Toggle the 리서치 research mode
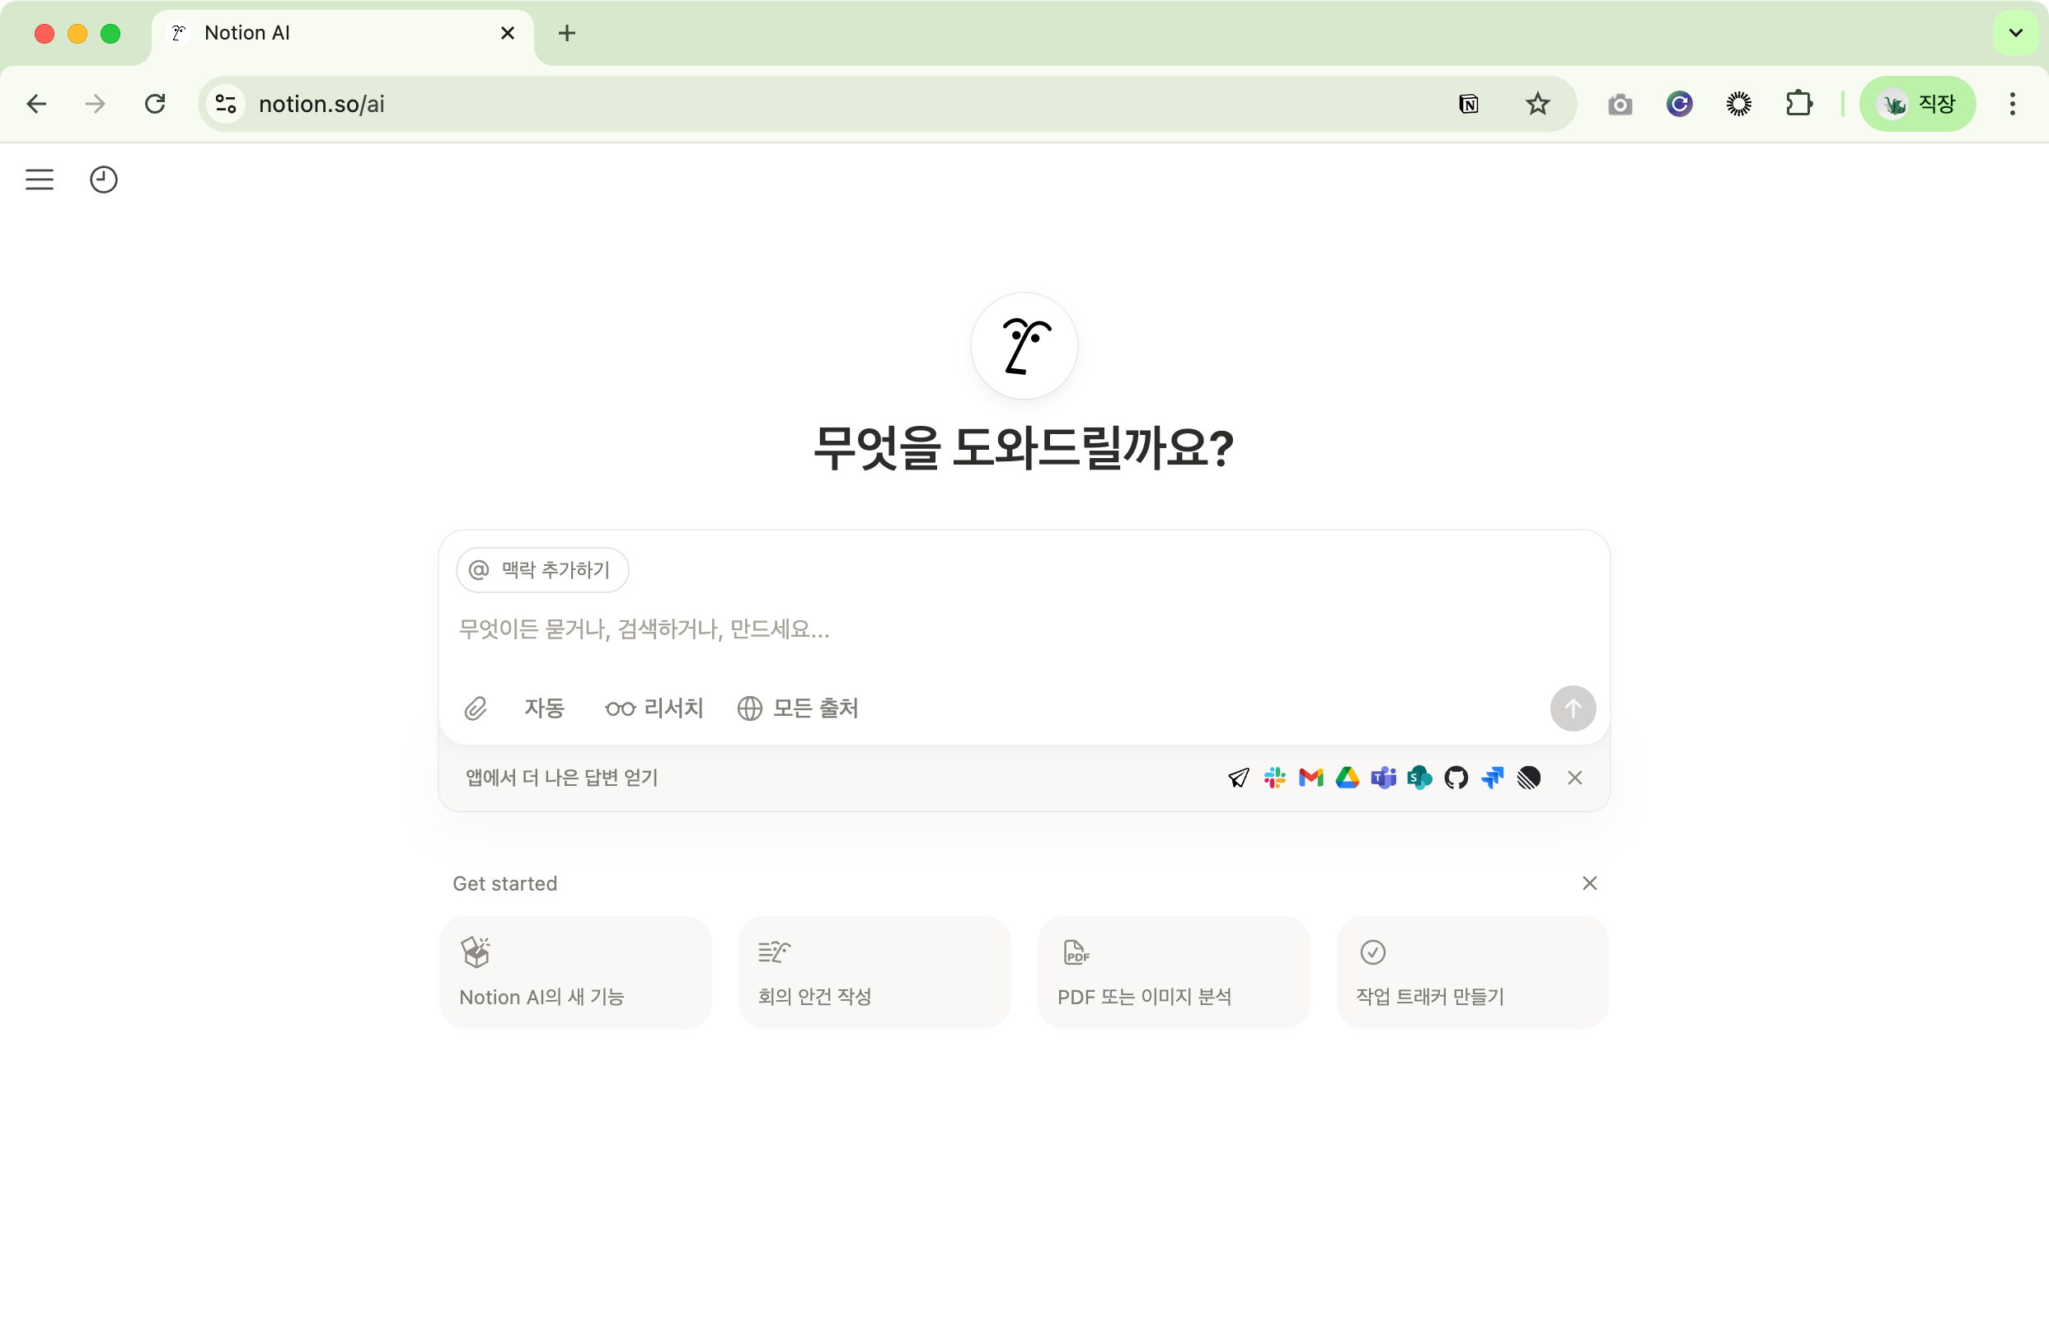This screenshot has height=1323, width=2049. click(654, 708)
